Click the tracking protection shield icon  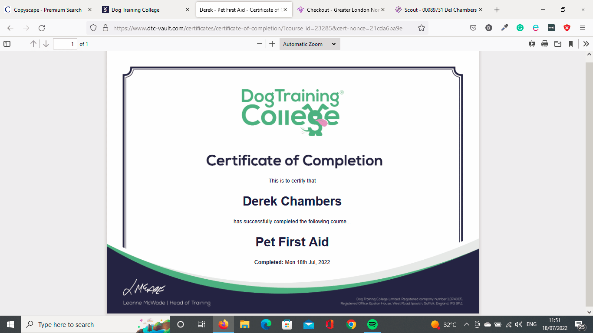93,28
